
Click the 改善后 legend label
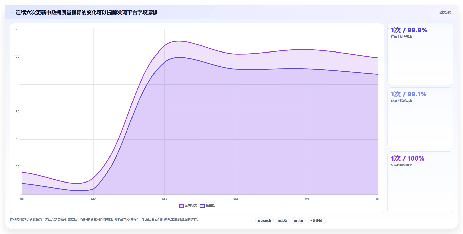210,206
